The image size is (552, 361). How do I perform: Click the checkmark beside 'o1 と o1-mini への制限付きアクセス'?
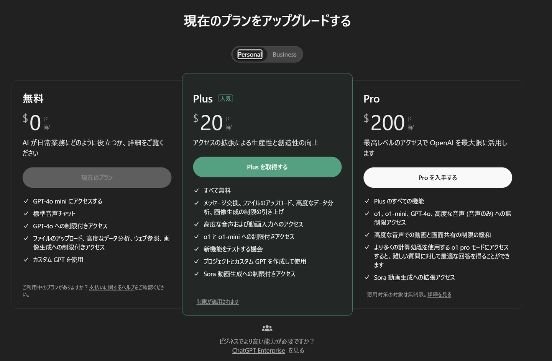[x=197, y=237]
